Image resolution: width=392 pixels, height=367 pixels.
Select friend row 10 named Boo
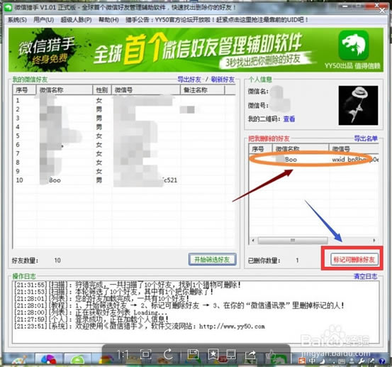click(124, 180)
